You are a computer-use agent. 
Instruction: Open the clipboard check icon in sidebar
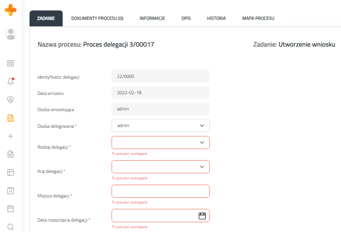(x=11, y=191)
